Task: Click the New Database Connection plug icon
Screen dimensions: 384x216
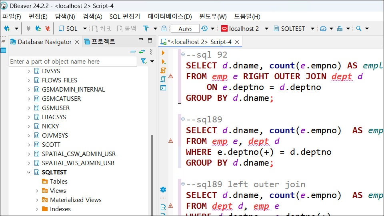Action: point(7,29)
